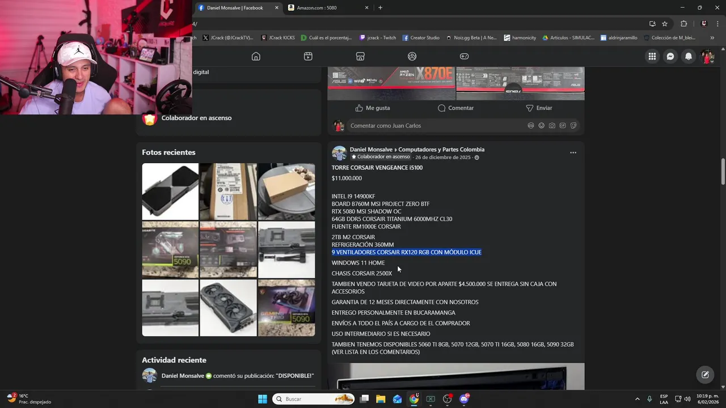Screen dimensions: 726x408
Task: Open aldrinjaramillo bookmark
Action: pyautogui.click(x=619, y=38)
